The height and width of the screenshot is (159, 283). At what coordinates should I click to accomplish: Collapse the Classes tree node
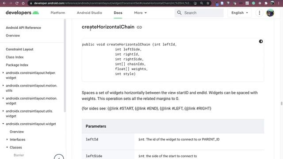pyautogui.click(x=7, y=147)
